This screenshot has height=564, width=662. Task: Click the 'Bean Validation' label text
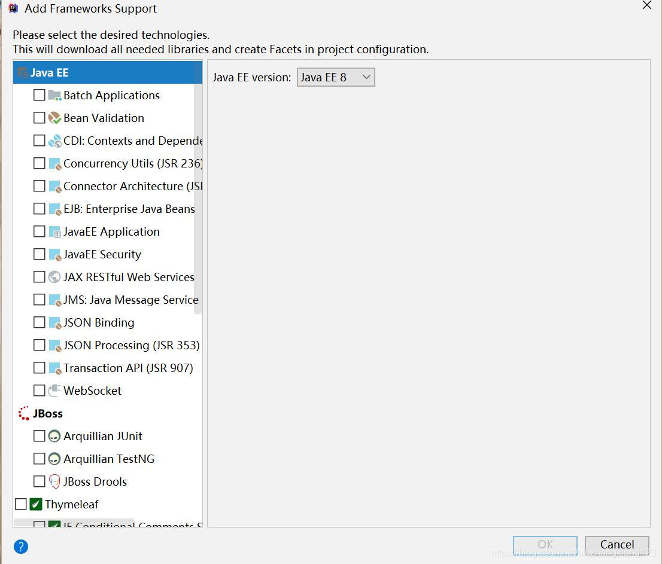104,118
